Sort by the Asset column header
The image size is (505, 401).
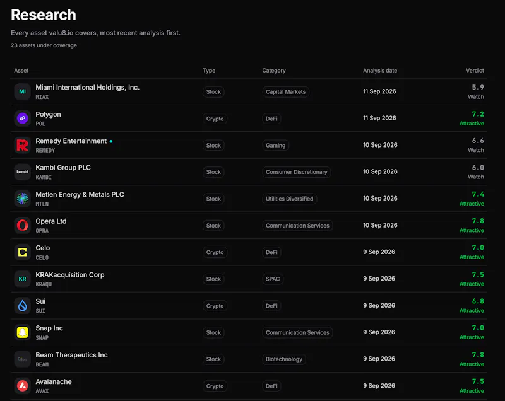point(21,71)
